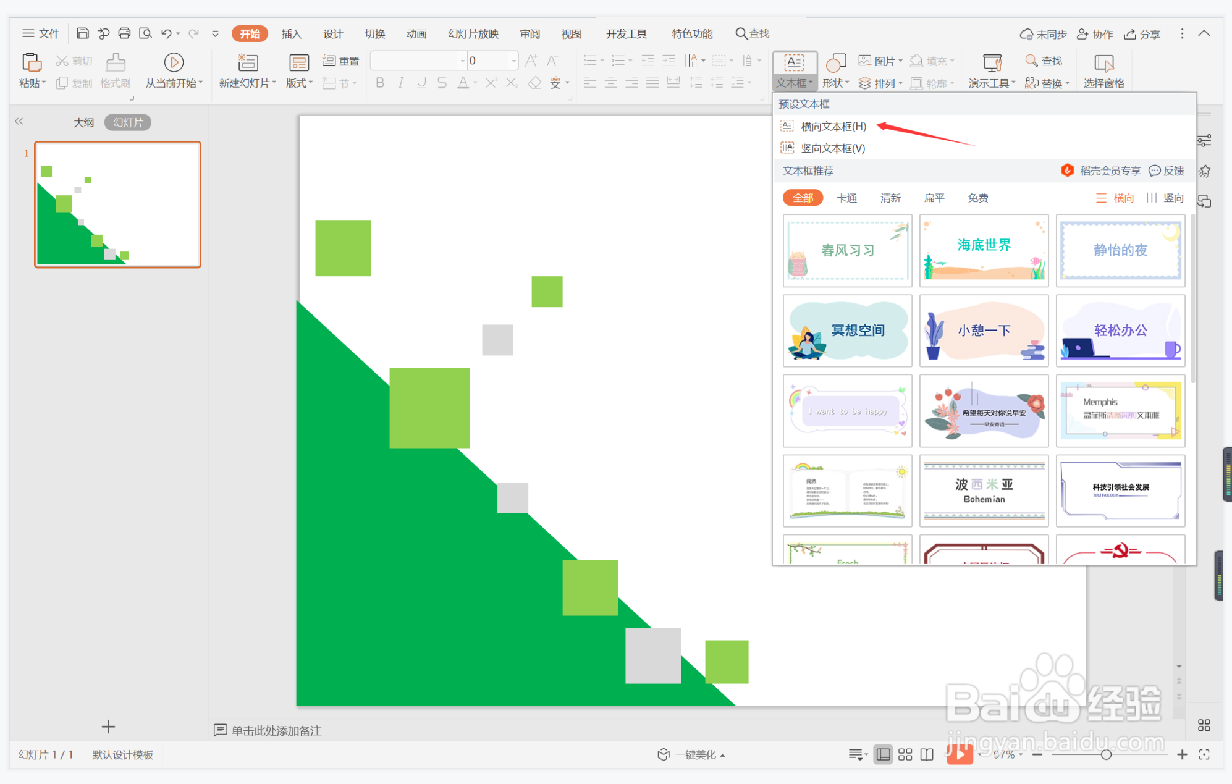This screenshot has height=784, width=1232.
Task: Select horizontal layout filter 横向
Action: point(1115,198)
